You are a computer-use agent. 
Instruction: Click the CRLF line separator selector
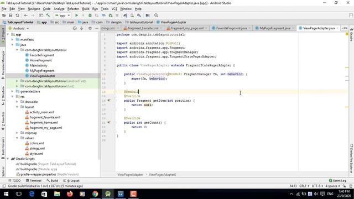[304, 186]
